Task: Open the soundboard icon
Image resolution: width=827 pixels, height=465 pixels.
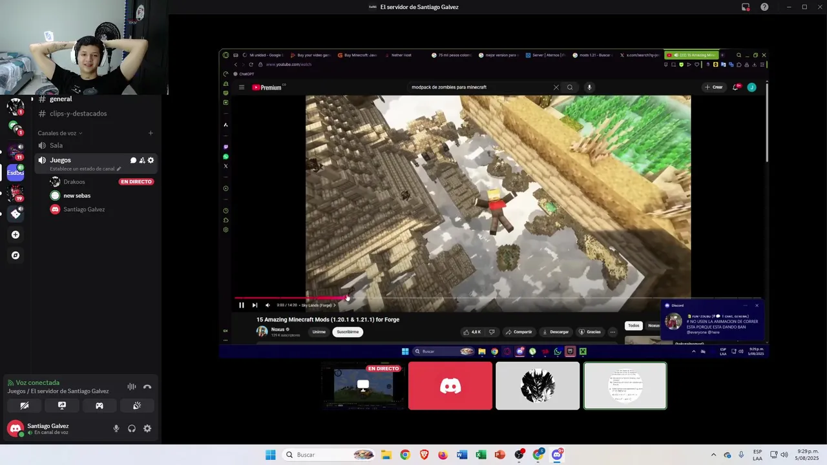Action: (x=137, y=406)
